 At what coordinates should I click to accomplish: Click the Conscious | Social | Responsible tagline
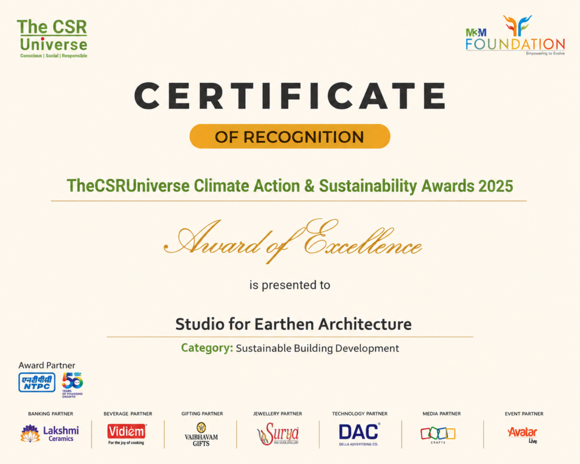pos(54,56)
